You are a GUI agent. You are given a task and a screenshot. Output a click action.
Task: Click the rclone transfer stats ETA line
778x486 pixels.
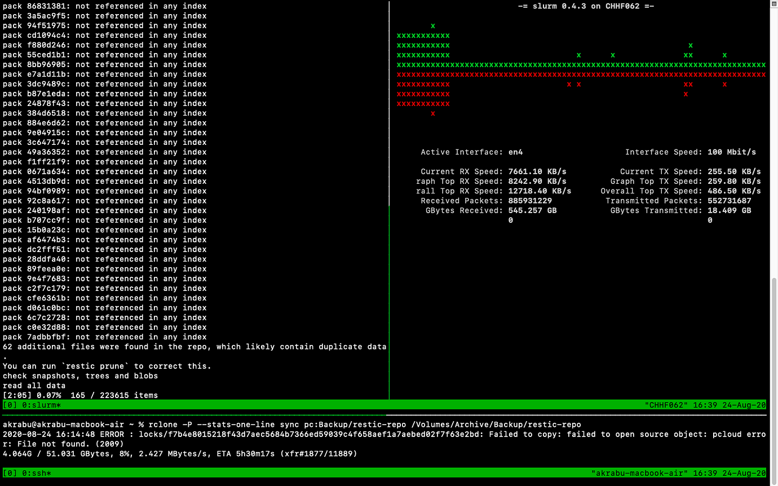[180, 453]
